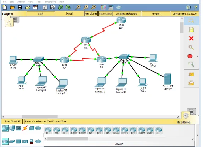Pick the 4321 router model
Screen dimensions: 203x147
tap(108, 131)
